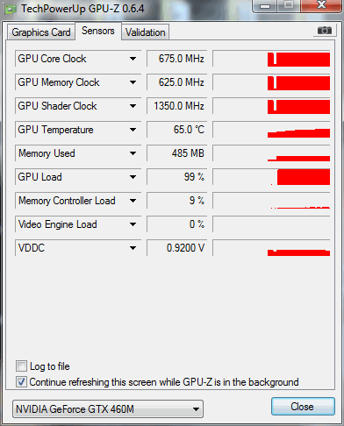Expand the VDDC sensor dropdown
This screenshot has width=344, height=426.
coord(133,248)
